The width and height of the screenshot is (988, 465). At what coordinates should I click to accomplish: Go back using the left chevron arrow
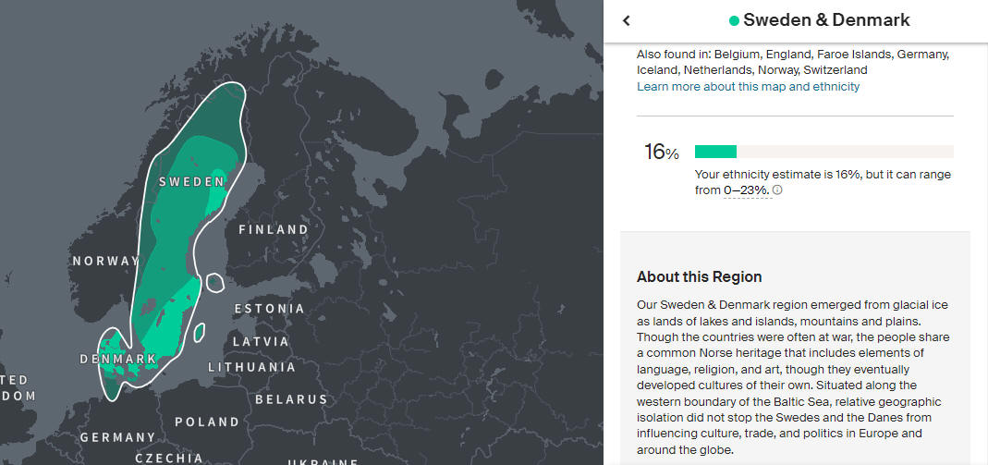627,20
